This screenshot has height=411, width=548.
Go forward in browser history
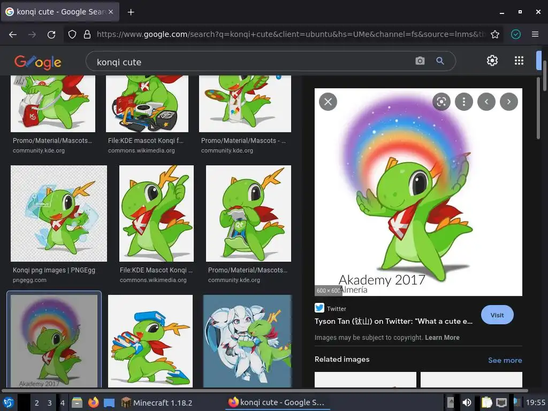coord(32,34)
